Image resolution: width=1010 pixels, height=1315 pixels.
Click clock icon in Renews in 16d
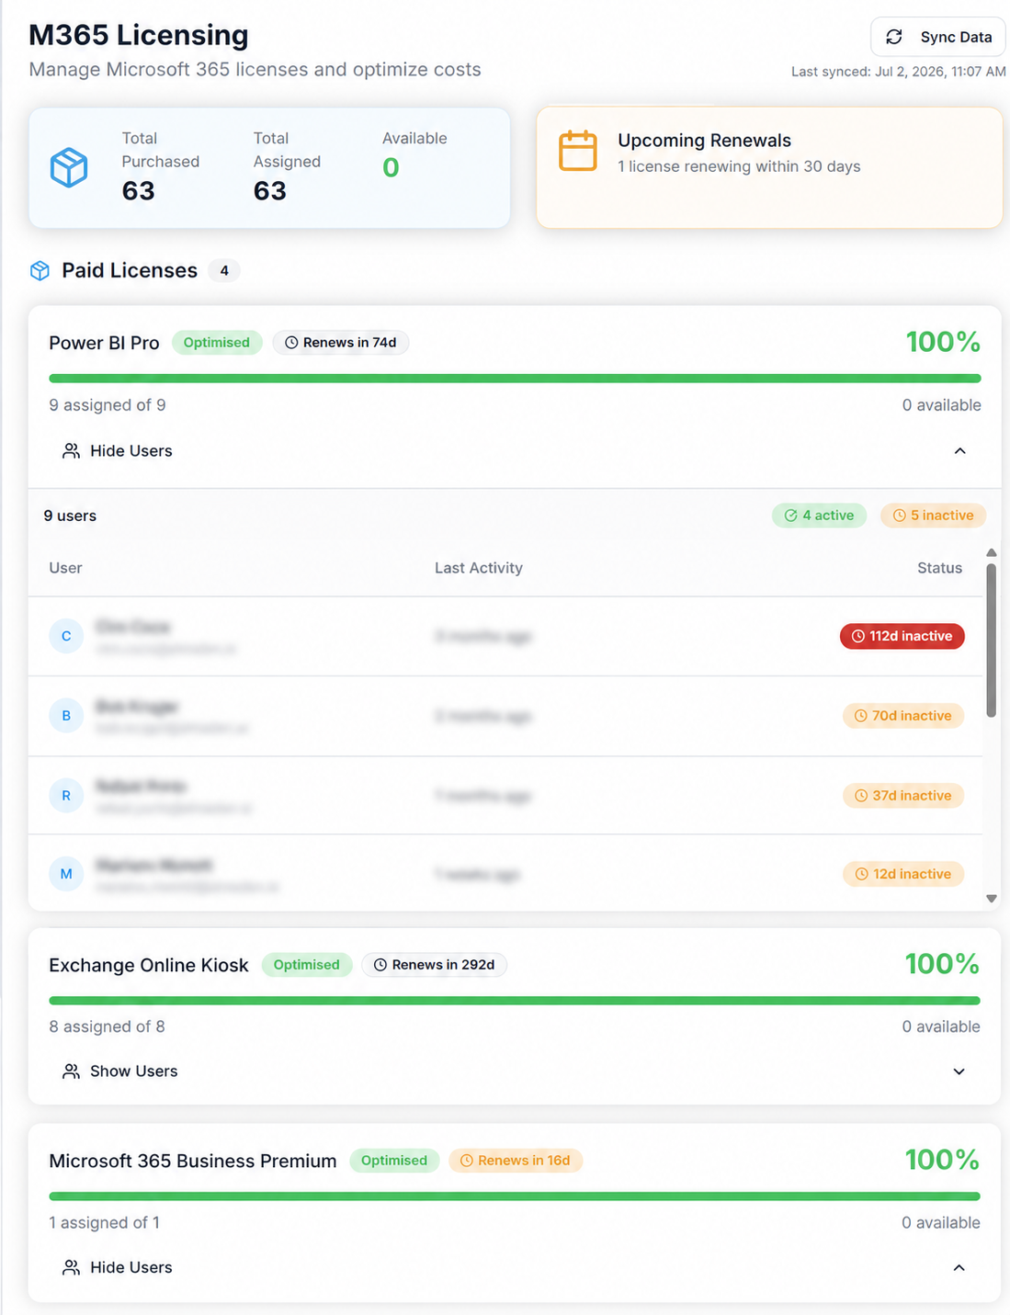tap(467, 1161)
